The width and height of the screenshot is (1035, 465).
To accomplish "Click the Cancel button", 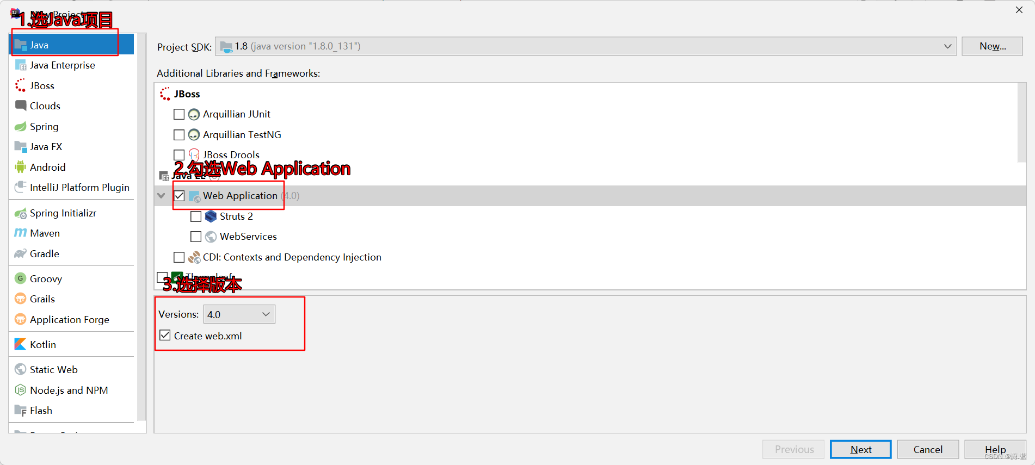I will tap(928, 449).
